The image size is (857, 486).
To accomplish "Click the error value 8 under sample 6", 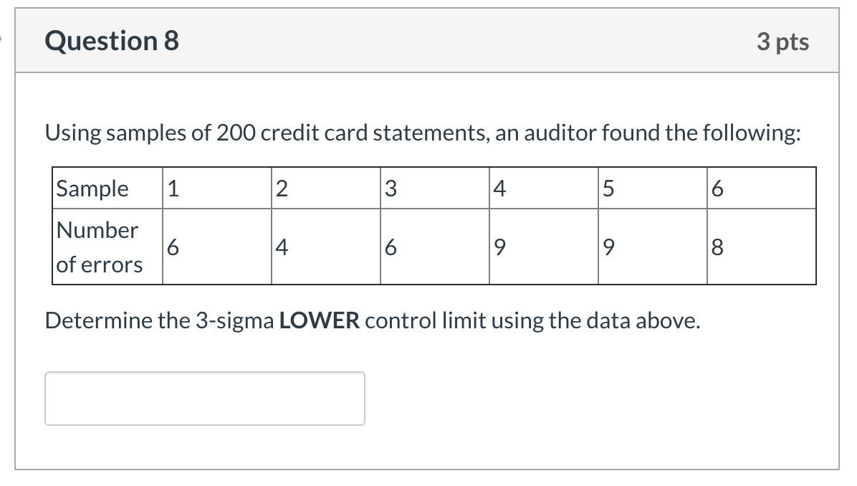I will pos(718,246).
